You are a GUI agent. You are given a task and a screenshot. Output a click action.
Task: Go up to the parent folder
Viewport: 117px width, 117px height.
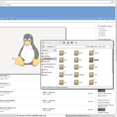56,43
